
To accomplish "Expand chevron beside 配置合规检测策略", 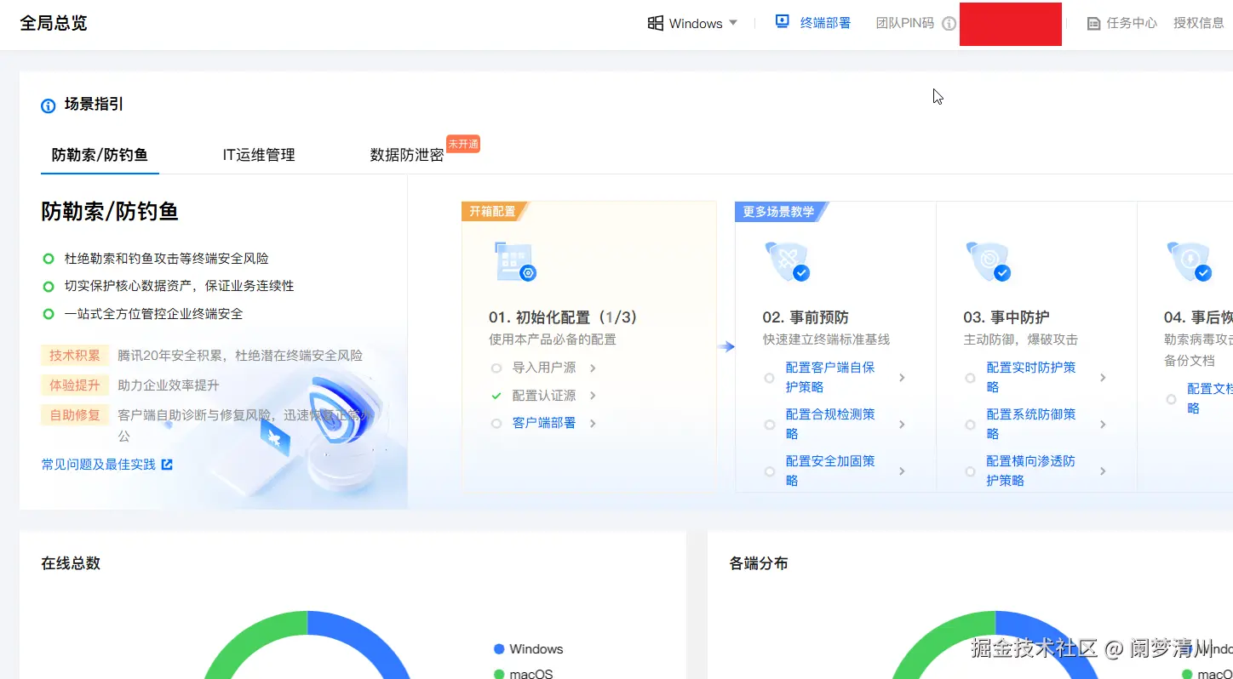I will (902, 424).
